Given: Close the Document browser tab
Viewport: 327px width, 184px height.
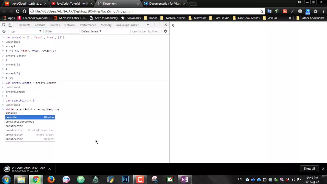Looking at the screenshot, I should [x=138, y=4].
